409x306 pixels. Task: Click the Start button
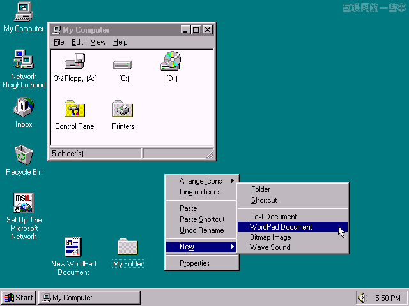[19, 298]
